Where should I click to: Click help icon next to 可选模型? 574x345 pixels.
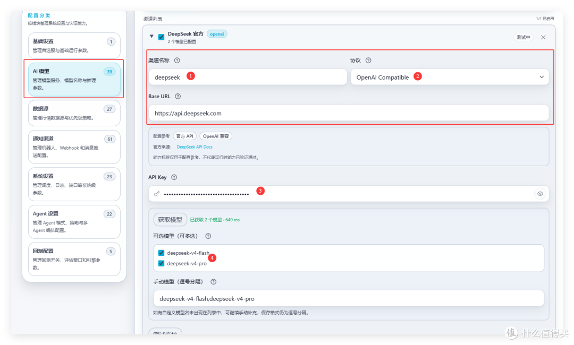(208, 236)
